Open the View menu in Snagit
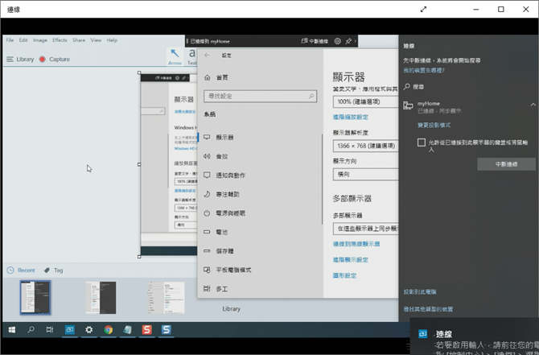 [96, 40]
